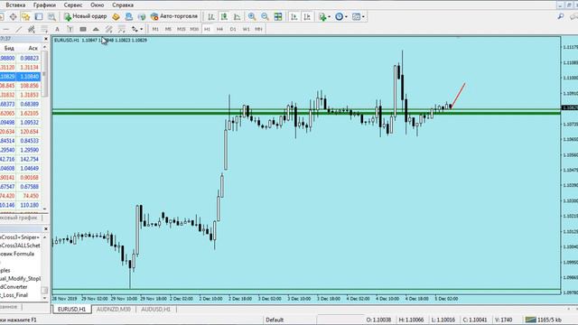Switch to the AUDNZD,M30 chart tab
The width and height of the screenshot is (578, 325).
coord(114,309)
